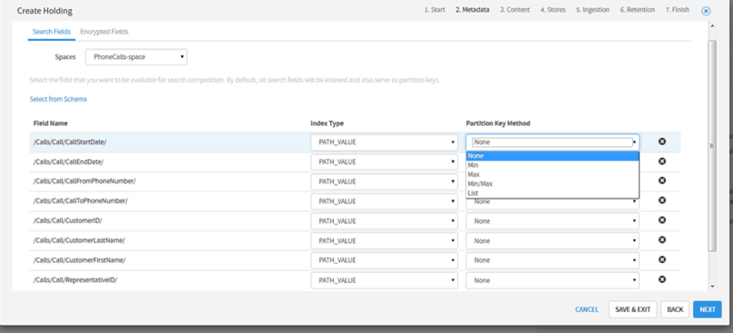733x333 pixels.
Task: Remove the CallEndDate field row
Action: [662, 162]
